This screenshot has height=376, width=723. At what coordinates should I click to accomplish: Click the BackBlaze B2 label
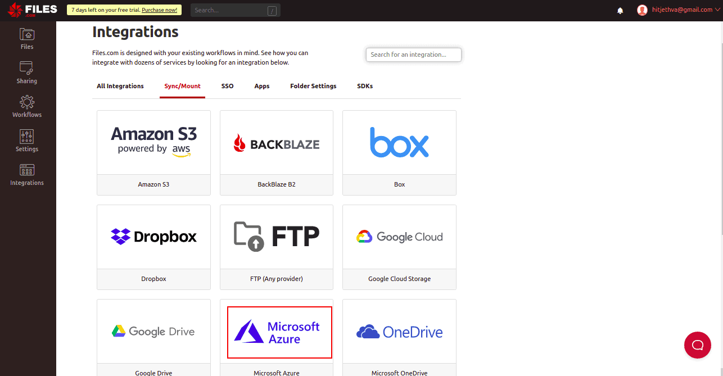click(277, 184)
